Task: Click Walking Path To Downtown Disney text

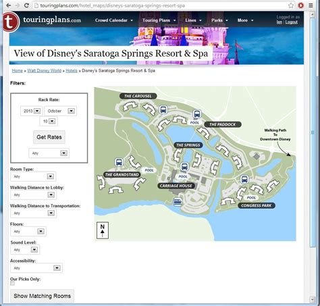Action: (275, 134)
